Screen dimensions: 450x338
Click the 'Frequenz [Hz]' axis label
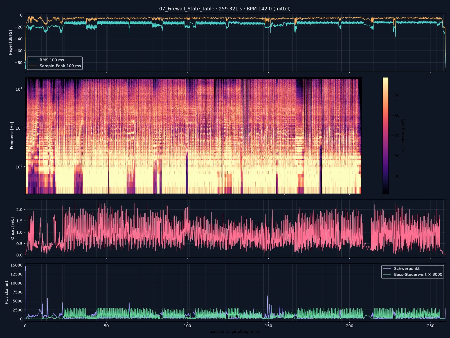pos(12,135)
